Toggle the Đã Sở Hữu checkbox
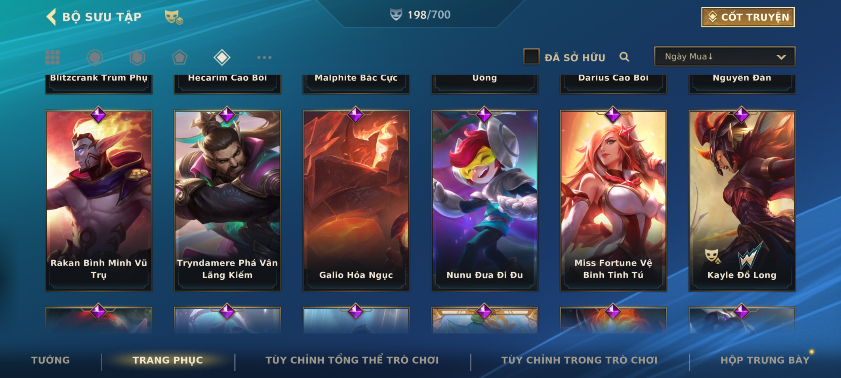 click(x=531, y=57)
